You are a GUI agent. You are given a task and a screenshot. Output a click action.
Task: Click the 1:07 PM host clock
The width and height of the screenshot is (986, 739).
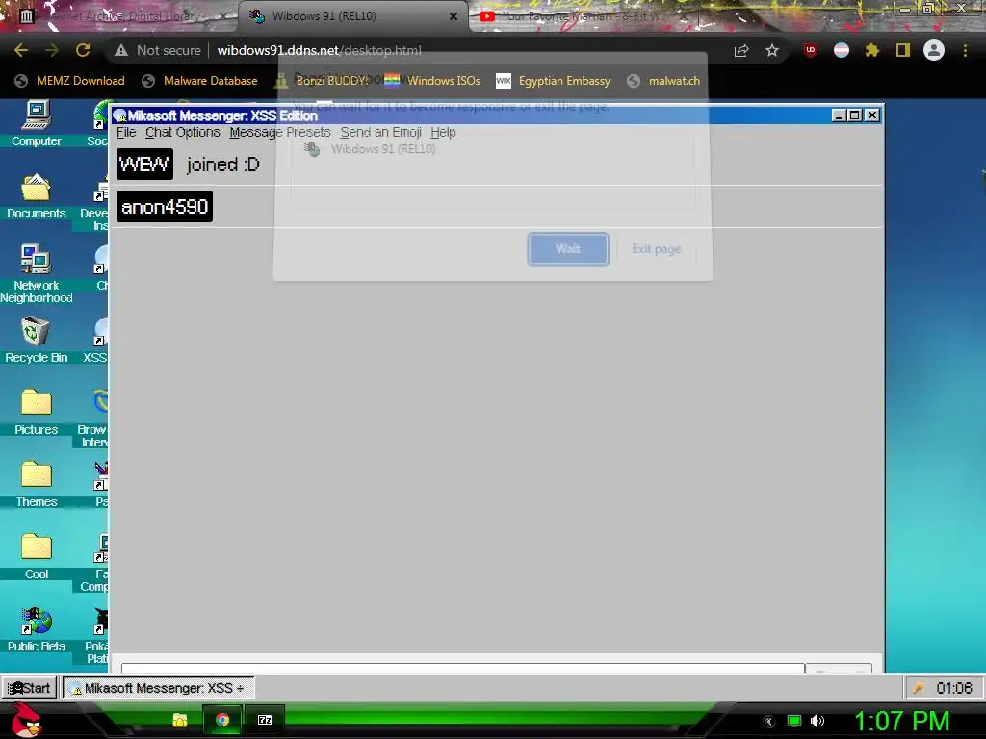[901, 721]
